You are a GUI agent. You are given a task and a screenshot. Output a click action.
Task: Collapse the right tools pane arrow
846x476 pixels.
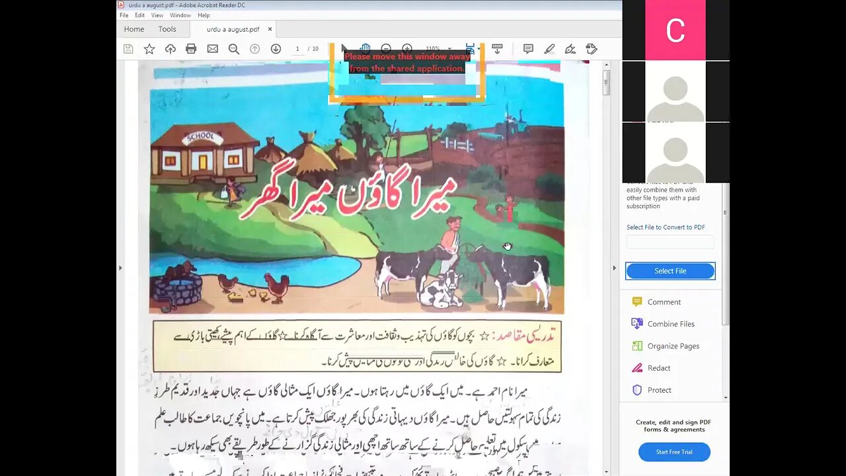(x=614, y=268)
